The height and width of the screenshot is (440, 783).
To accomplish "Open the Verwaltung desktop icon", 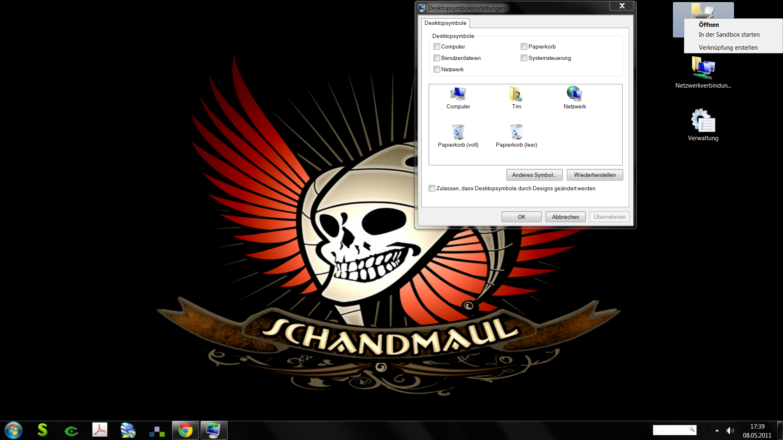I will [x=703, y=125].
